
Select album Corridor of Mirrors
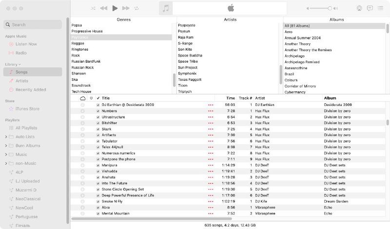pyautogui.click(x=300, y=86)
